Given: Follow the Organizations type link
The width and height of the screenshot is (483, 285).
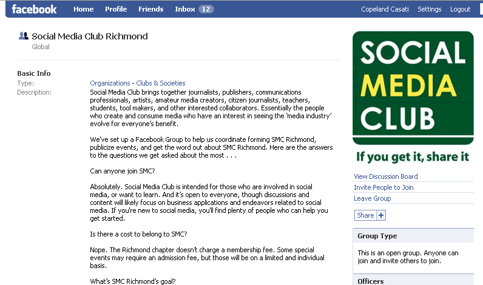Looking at the screenshot, I should pos(110,83).
